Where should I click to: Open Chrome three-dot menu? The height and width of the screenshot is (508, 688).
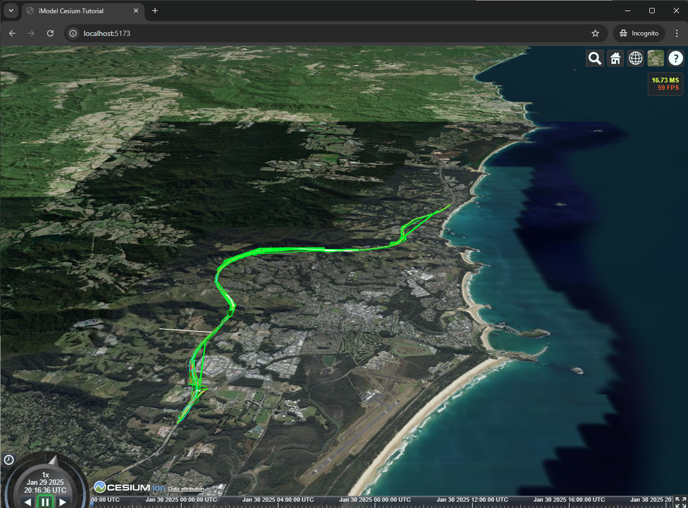pos(676,33)
